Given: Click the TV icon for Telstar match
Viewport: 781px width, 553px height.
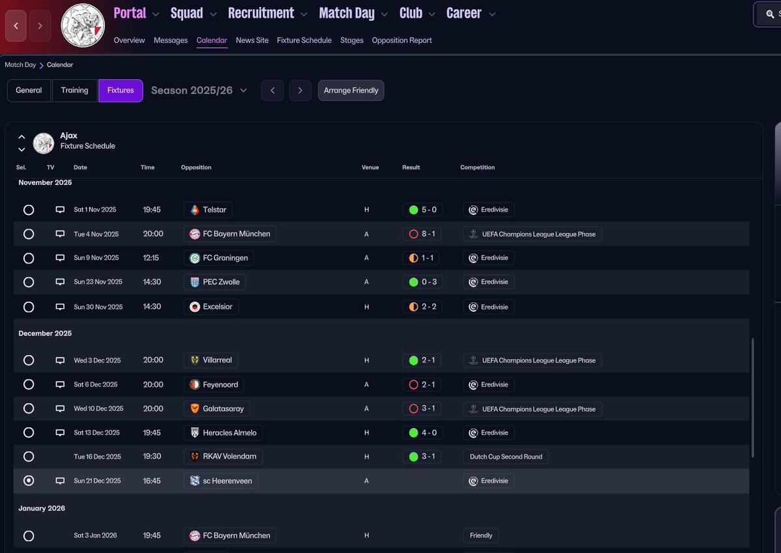Looking at the screenshot, I should [60, 210].
